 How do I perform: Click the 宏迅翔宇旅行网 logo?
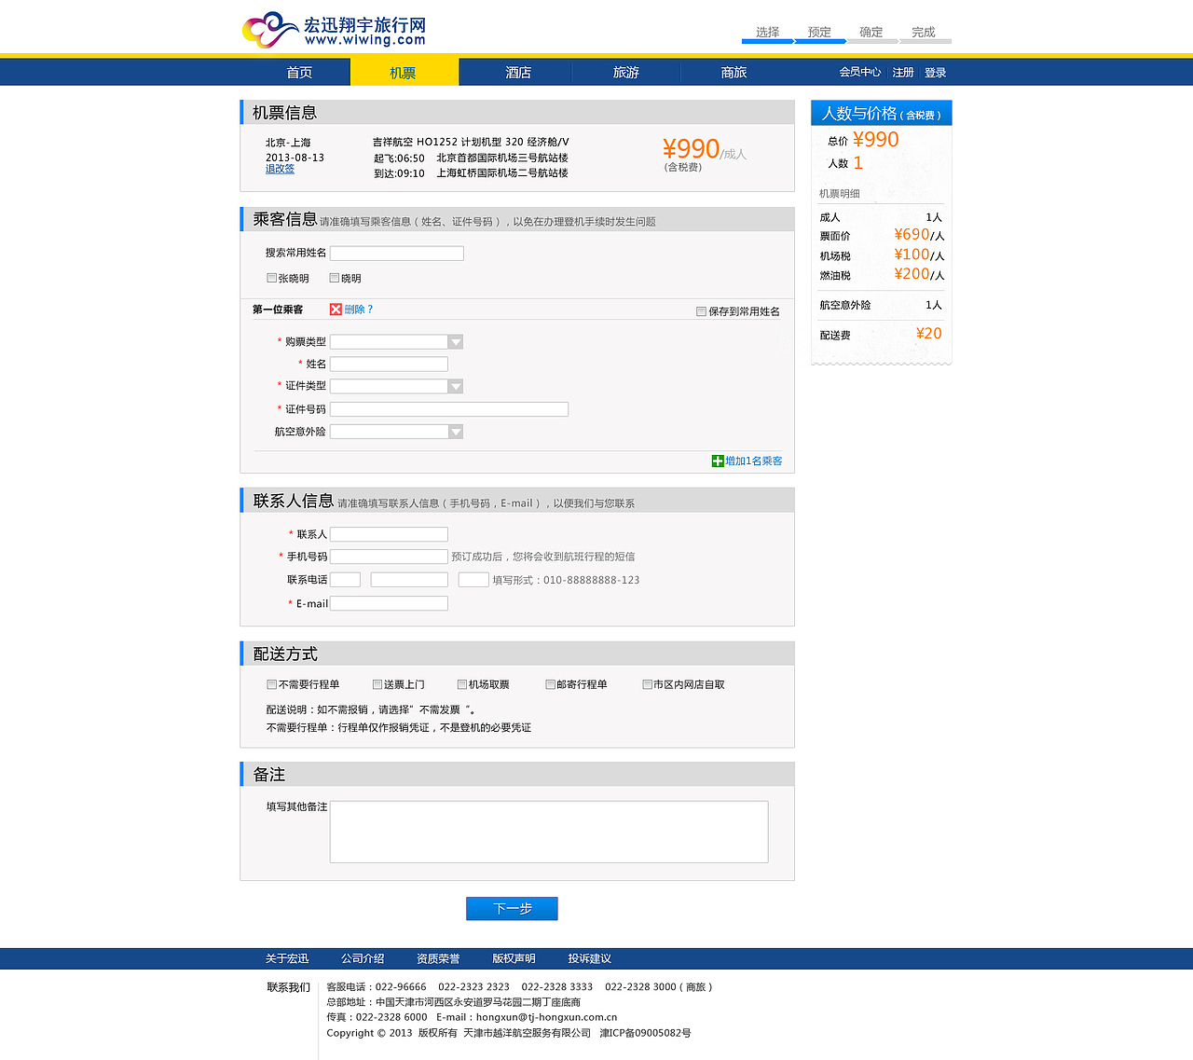pyautogui.click(x=334, y=30)
